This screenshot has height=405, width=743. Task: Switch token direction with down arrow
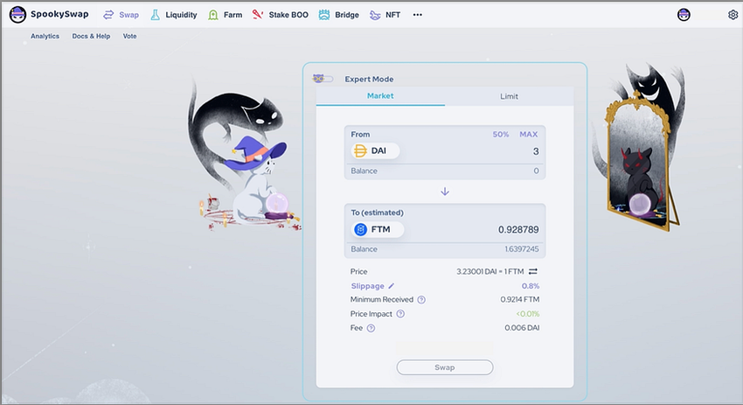(x=445, y=192)
